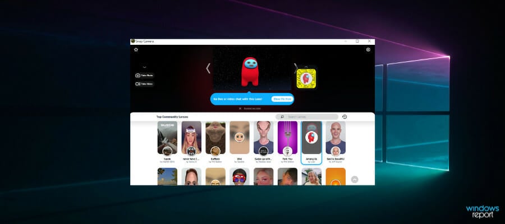Click the 'Among Us' lens name text
This screenshot has width=505, height=224.
coord(311,159)
